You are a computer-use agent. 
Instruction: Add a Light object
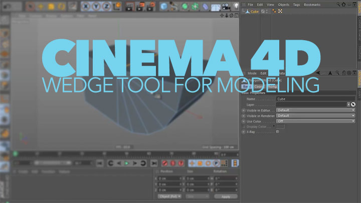point(236,6)
